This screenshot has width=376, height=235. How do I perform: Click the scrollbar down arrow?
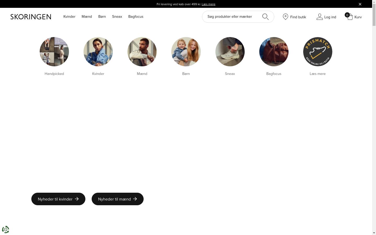374,233
